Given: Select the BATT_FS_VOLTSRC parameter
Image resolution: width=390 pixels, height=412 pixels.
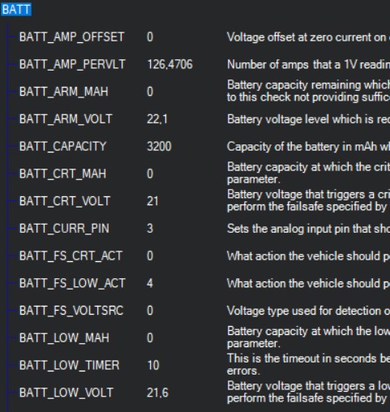Looking at the screenshot, I should point(71,311).
